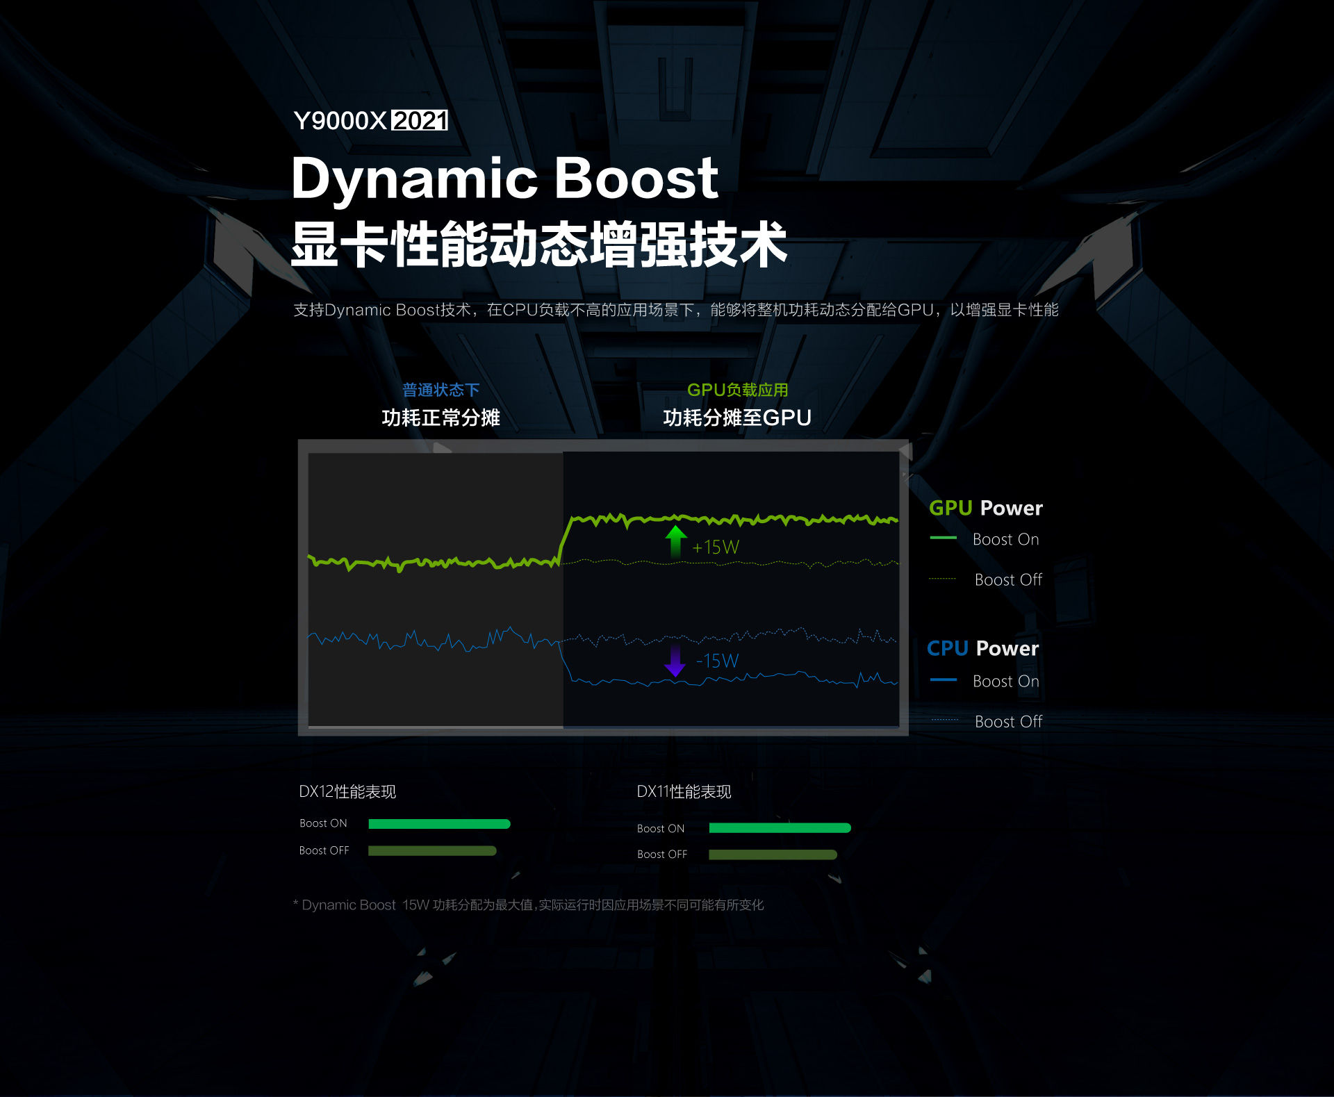1334x1097 pixels.
Task: Click the 2021 badge next to Y9000X
Action: point(420,121)
